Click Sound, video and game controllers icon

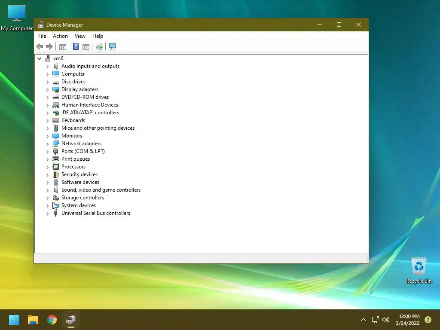click(56, 190)
